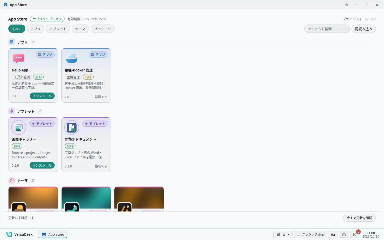
Task: Click the lock screen icon in taskbar
Action: pyautogui.click(x=344, y=234)
